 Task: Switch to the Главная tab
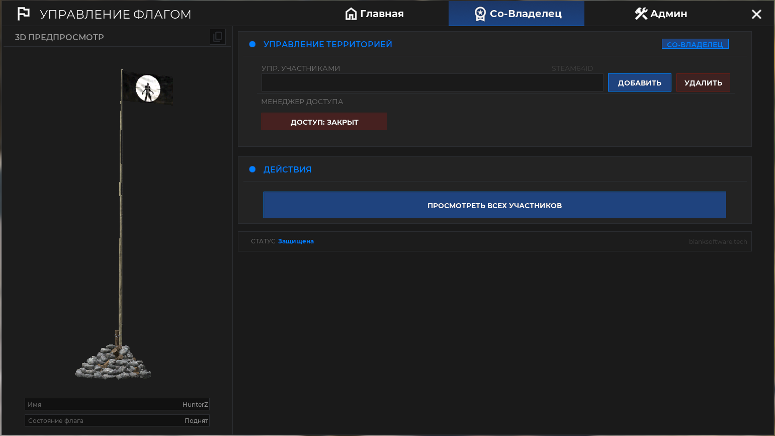(375, 14)
